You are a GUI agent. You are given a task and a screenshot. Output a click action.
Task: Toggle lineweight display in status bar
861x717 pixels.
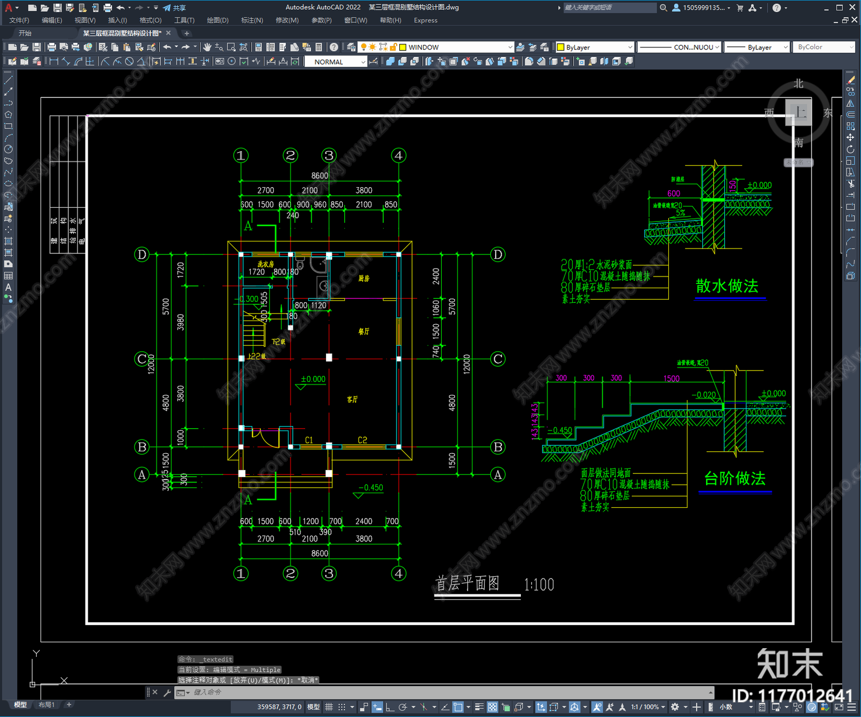click(479, 707)
